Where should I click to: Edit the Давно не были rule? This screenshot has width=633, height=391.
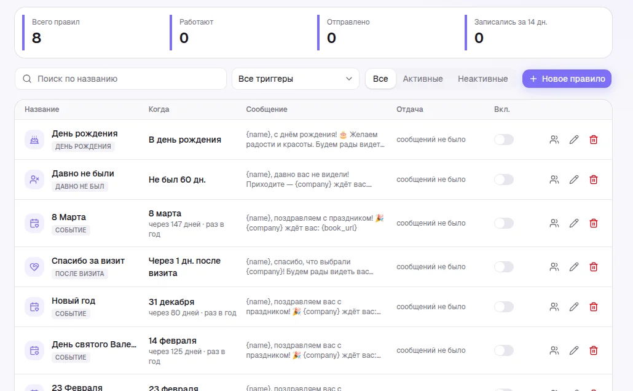pyautogui.click(x=574, y=180)
